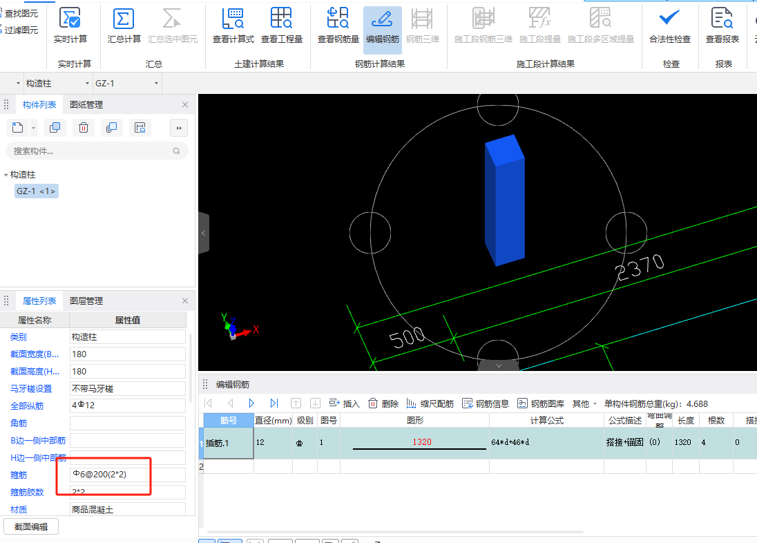The width and height of the screenshot is (757, 543).
Task: Expand more tools arrow in 构件列表
Action: click(x=179, y=128)
